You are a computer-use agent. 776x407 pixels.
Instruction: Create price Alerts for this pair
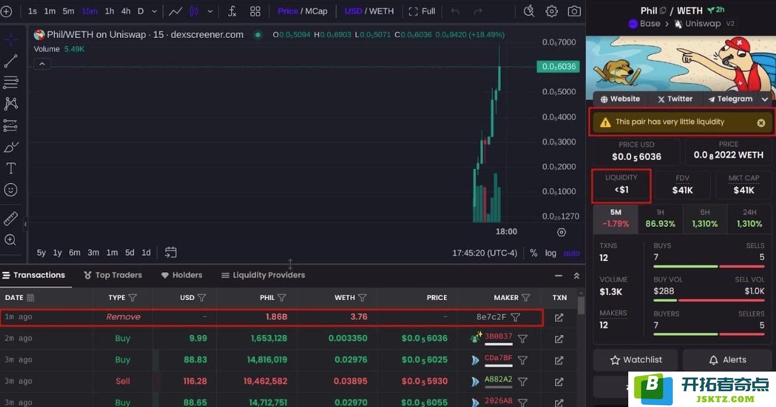(728, 360)
